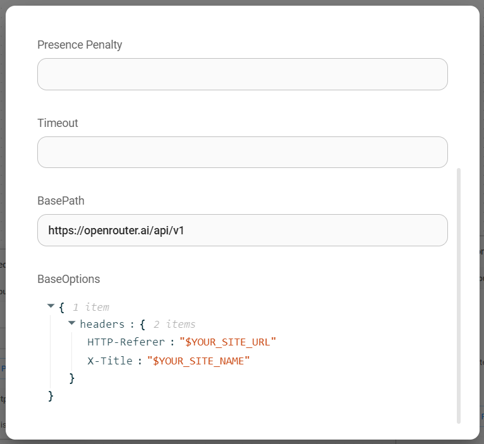
Task: Click the HTTP-Referer key name
Action: (x=126, y=342)
